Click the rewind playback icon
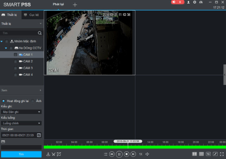The height and width of the screenshot is (159, 226). tap(112, 154)
